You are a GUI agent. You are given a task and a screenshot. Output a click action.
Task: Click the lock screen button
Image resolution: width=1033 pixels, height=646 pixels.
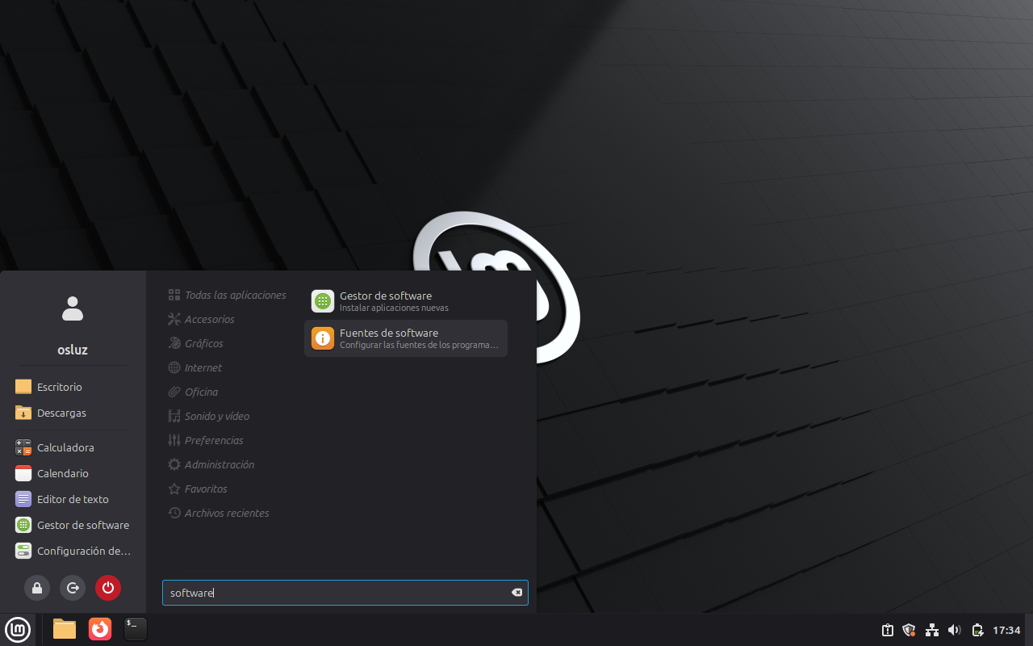pos(37,588)
